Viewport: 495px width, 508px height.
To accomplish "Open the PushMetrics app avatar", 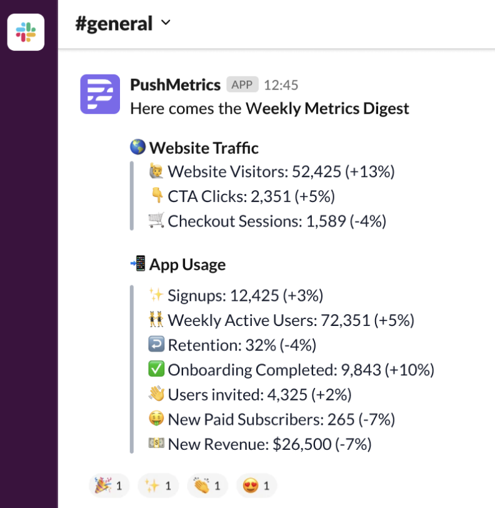I will pyautogui.click(x=100, y=94).
